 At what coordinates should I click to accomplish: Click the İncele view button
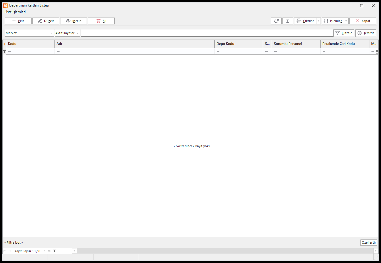point(74,21)
